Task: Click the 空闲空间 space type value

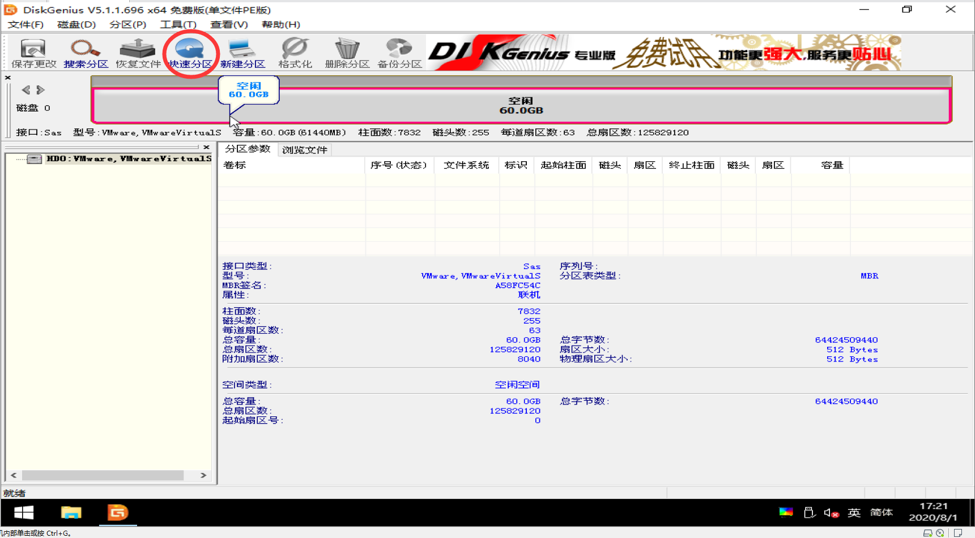Action: 517,385
